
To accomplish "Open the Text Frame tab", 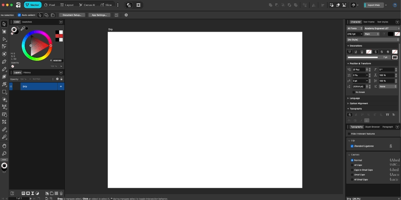I will click(x=369, y=22).
